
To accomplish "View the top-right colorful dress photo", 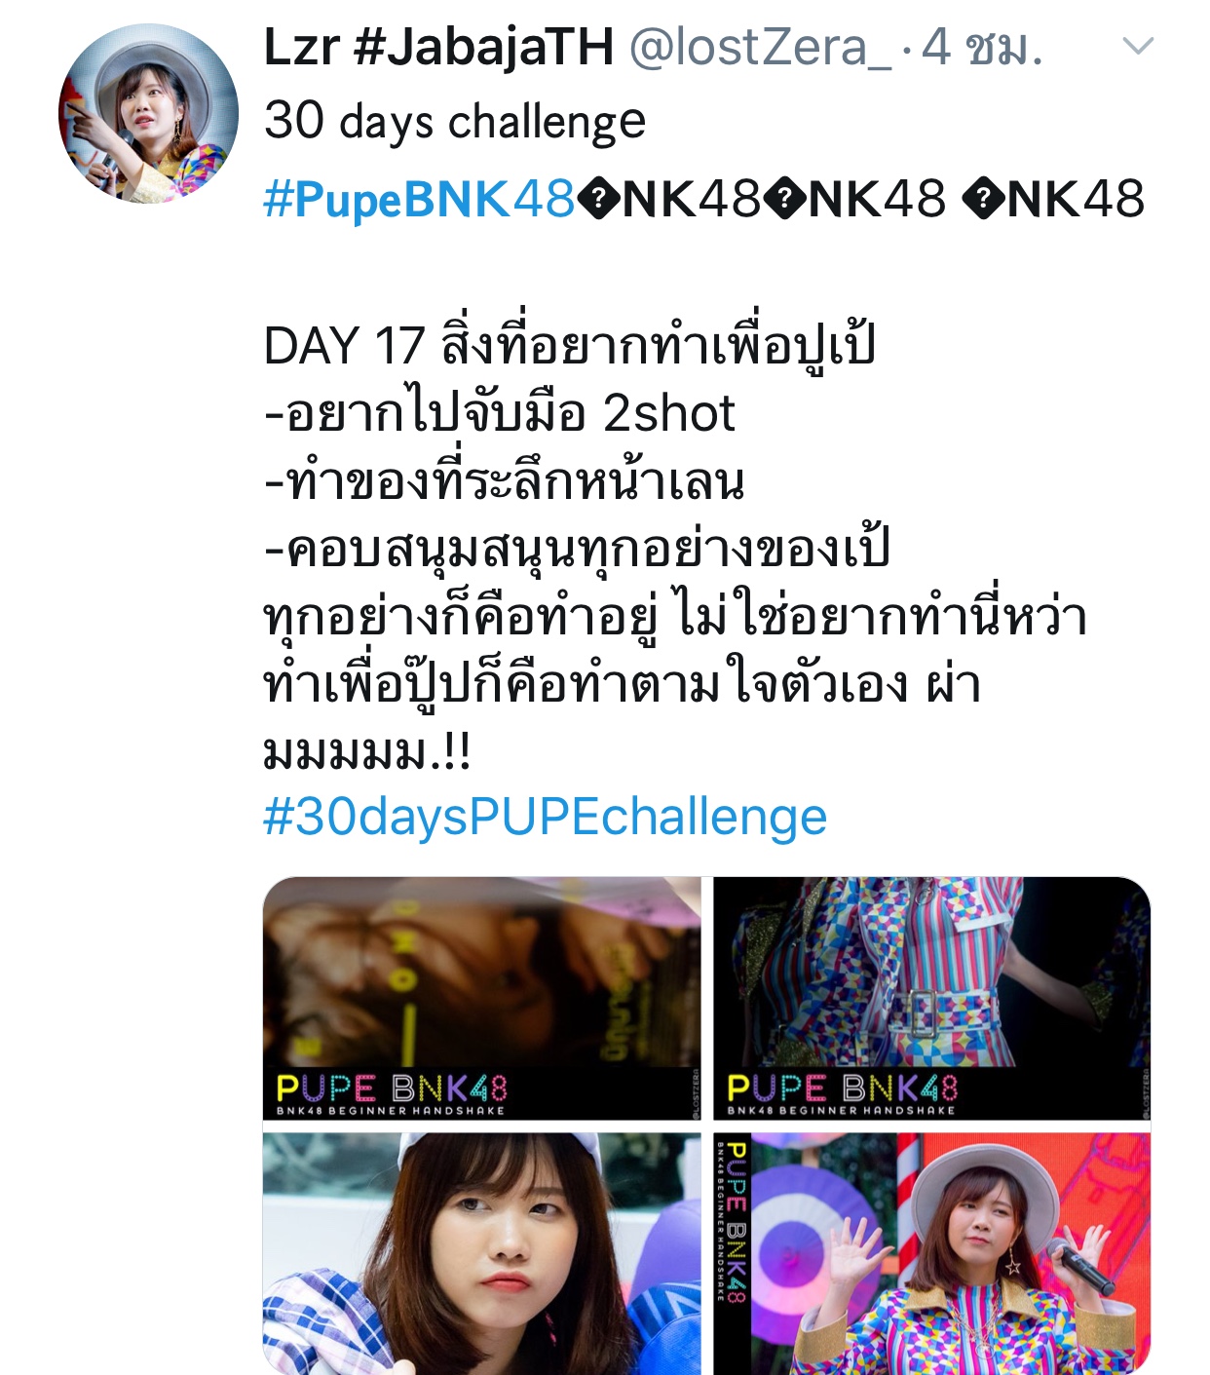I will click(932, 998).
